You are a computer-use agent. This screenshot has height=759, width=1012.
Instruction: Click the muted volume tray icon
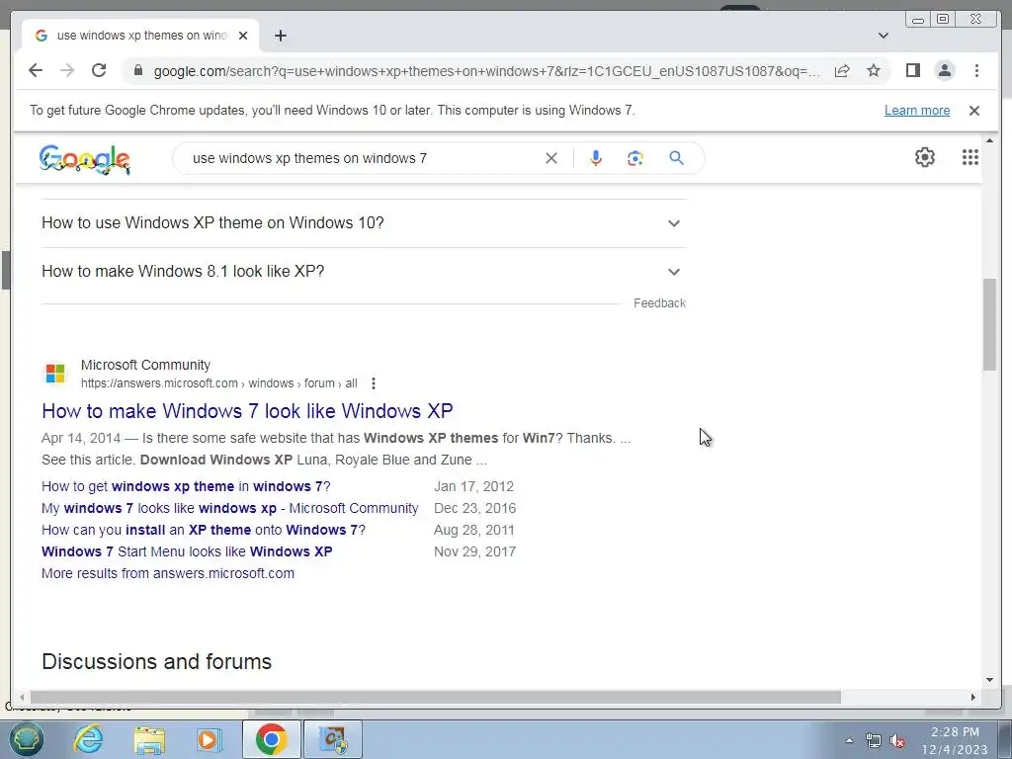[x=897, y=740]
